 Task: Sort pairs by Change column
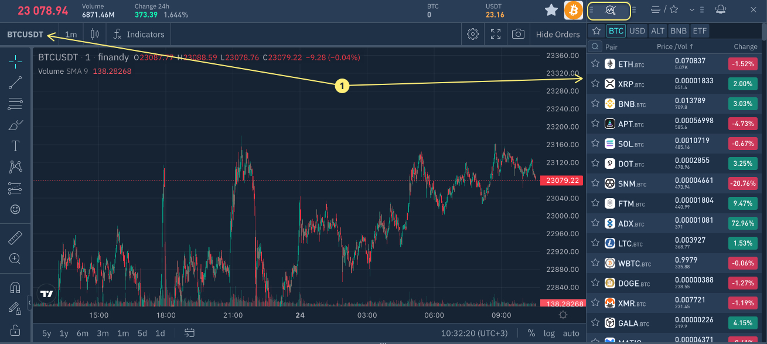tap(745, 46)
